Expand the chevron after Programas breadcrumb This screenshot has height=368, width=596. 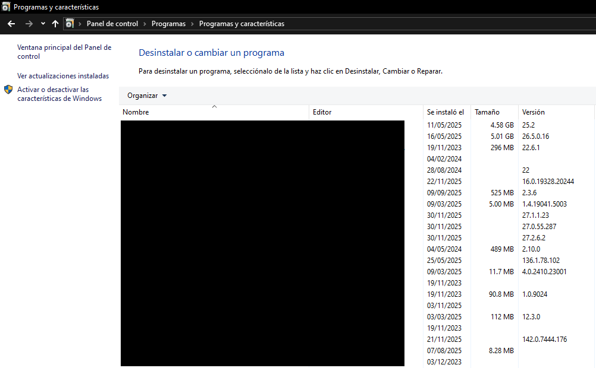click(192, 24)
